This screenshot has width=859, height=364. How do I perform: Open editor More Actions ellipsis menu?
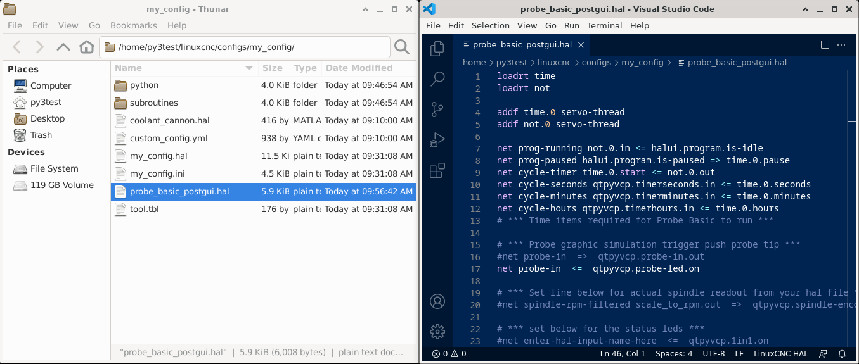[841, 45]
